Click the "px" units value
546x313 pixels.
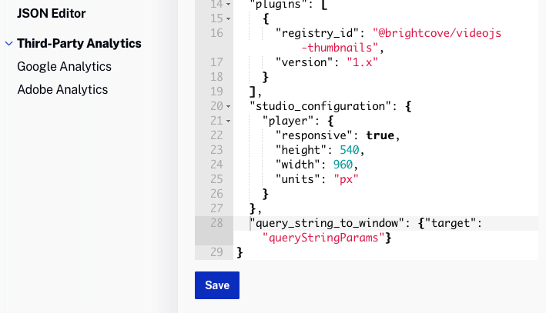(x=346, y=179)
